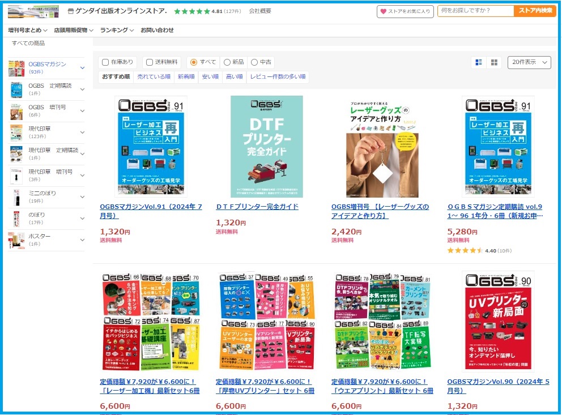This screenshot has width=562, height=415.
Task: Open OGBS増刊号 レーザーグッズ title link
Action: (380, 211)
